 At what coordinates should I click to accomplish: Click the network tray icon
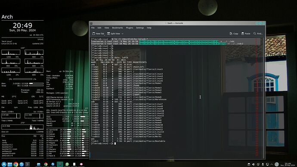pyautogui.click(x=258, y=164)
